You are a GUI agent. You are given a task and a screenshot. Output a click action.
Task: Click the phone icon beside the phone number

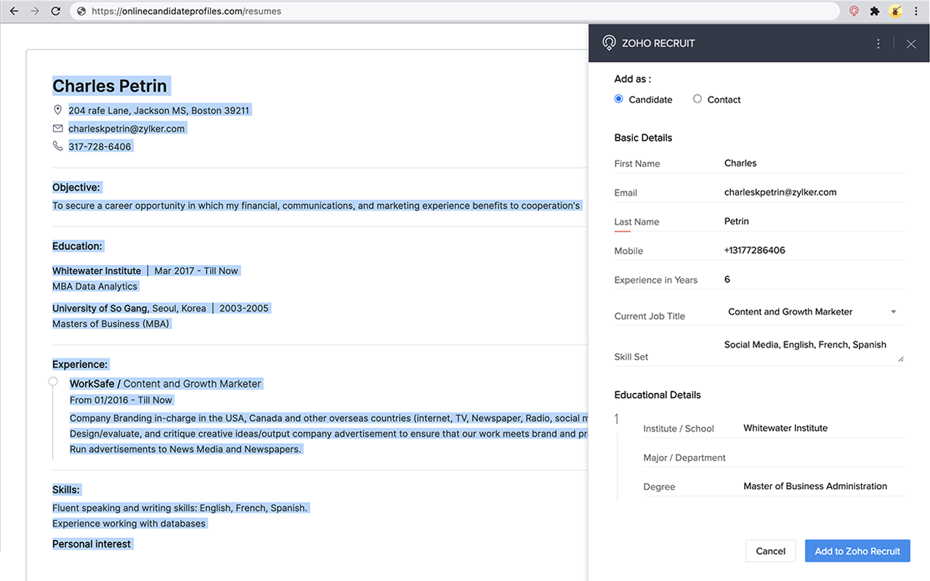pos(57,145)
